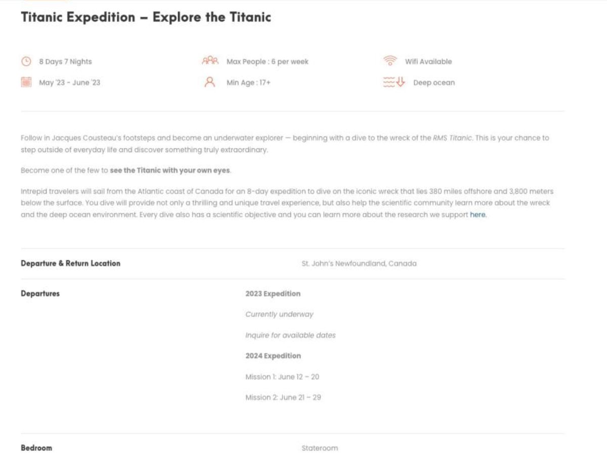Click the '8 Days 7 Nights' label
Image resolution: width=607 pixels, height=455 pixels.
tap(66, 62)
